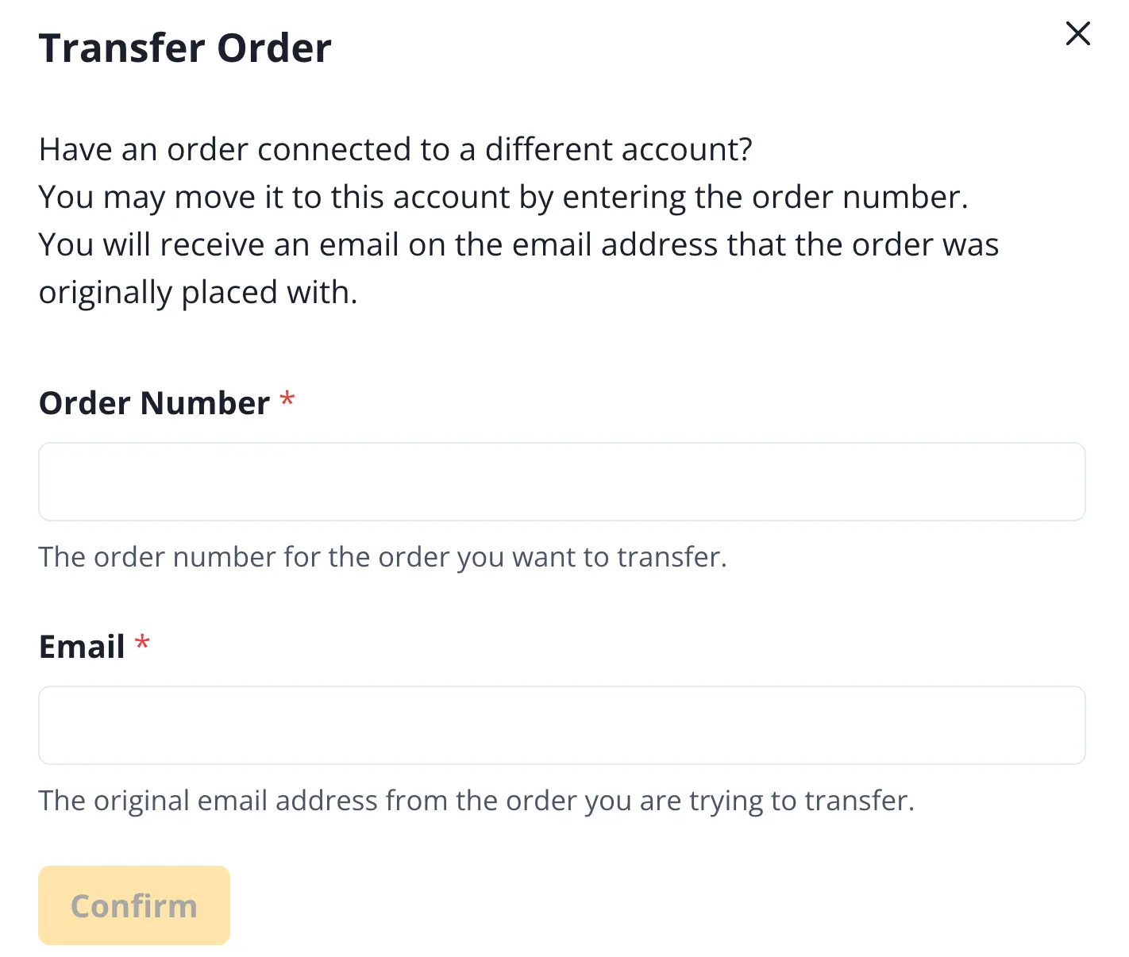Click the "You will receive an email" sentence
The width and height of the screenshot is (1129, 957).
(518, 244)
